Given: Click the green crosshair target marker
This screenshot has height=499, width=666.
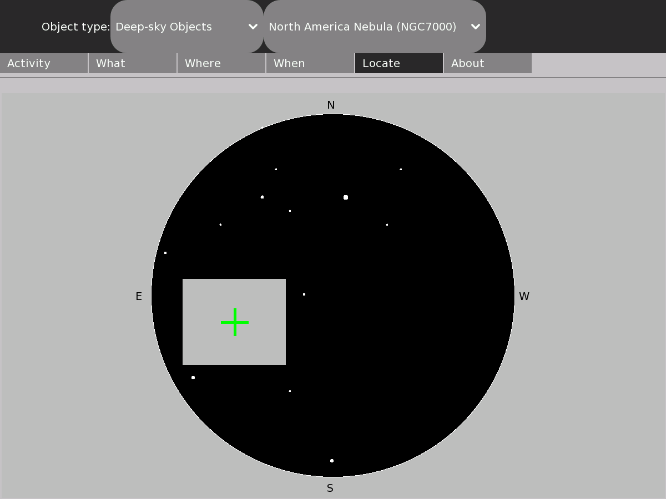Looking at the screenshot, I should point(235,322).
